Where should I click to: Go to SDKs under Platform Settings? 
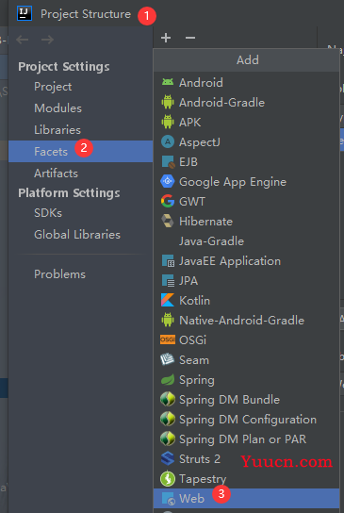pos(48,213)
